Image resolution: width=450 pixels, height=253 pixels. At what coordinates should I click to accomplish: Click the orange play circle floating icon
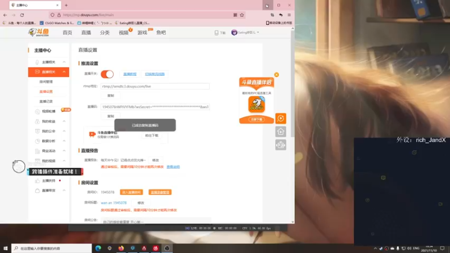(281, 118)
